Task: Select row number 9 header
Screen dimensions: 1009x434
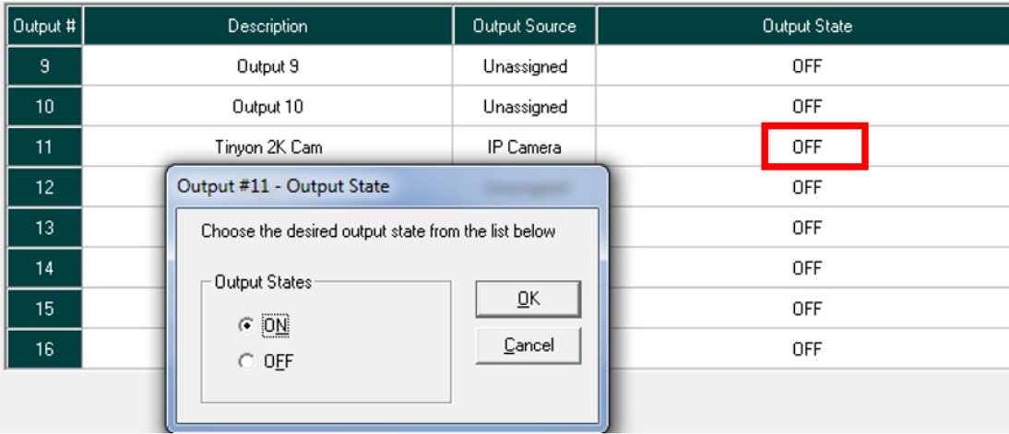Action: click(x=44, y=66)
